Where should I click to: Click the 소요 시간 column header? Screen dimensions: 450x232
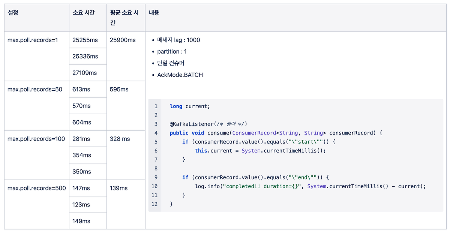[x=88, y=18]
